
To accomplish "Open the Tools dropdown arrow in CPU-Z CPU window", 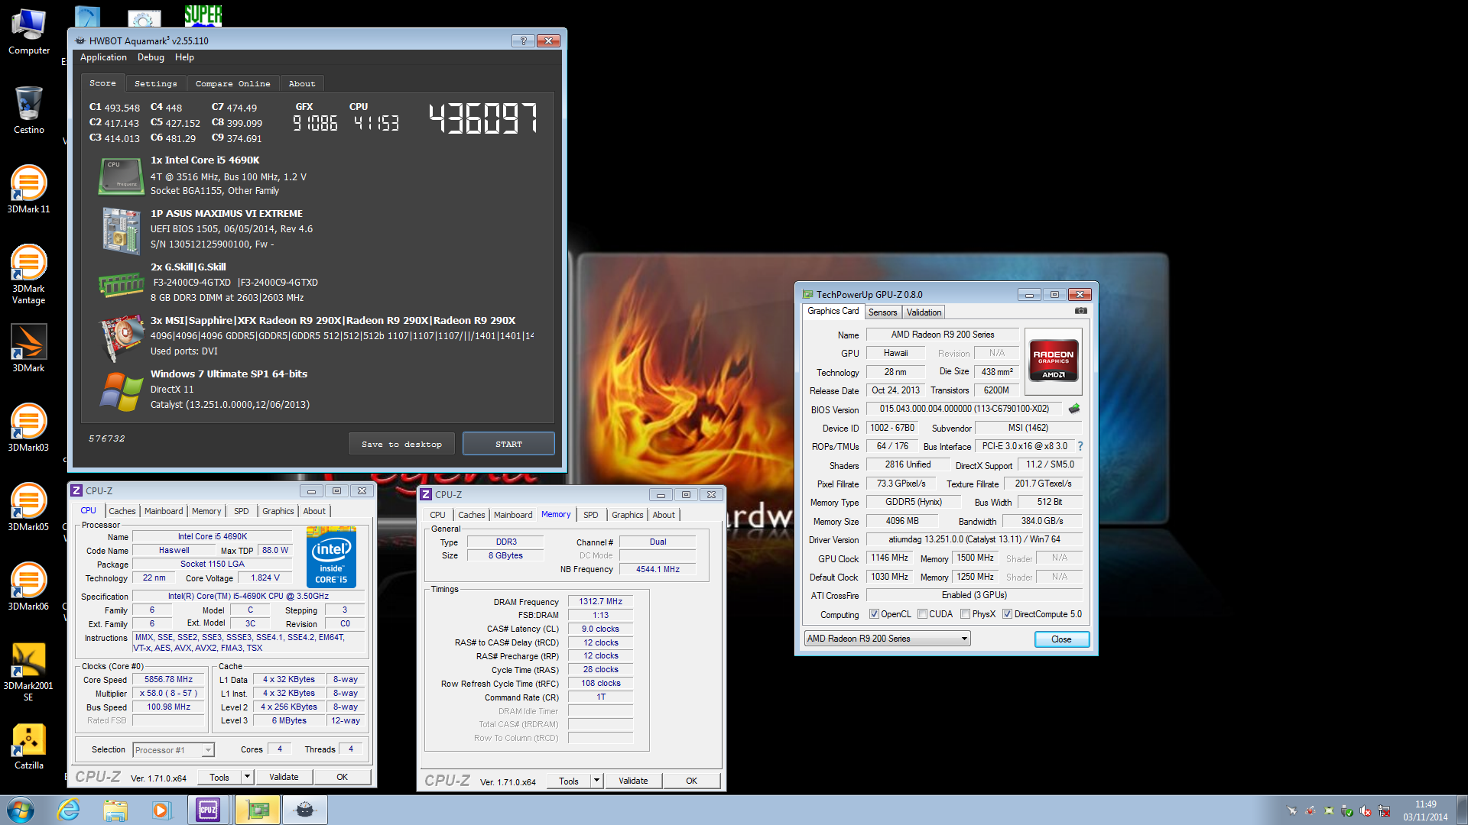I will 247,777.
